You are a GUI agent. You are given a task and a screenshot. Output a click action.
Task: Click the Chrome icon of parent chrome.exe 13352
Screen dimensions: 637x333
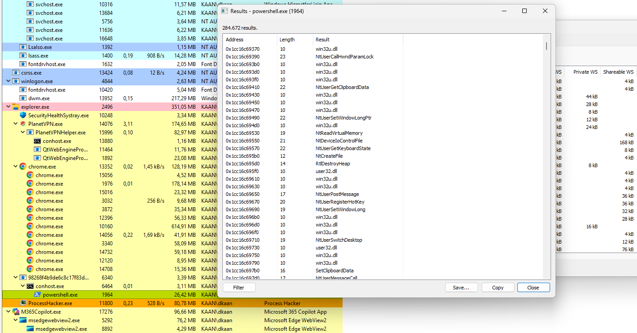[23, 167]
